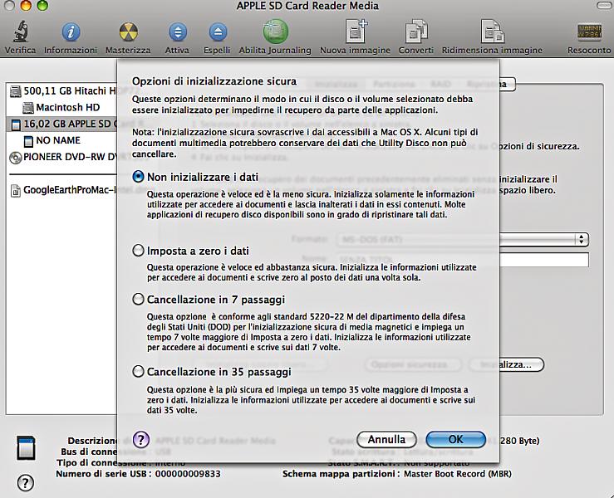The height and width of the screenshot is (498, 614).
Task: Open the Formato dropdown arrows
Action: click(x=581, y=239)
